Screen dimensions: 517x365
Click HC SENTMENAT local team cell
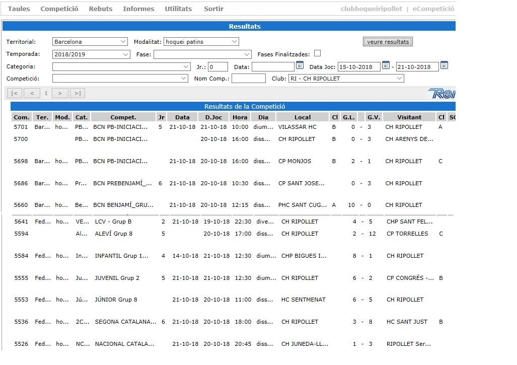coord(304,300)
